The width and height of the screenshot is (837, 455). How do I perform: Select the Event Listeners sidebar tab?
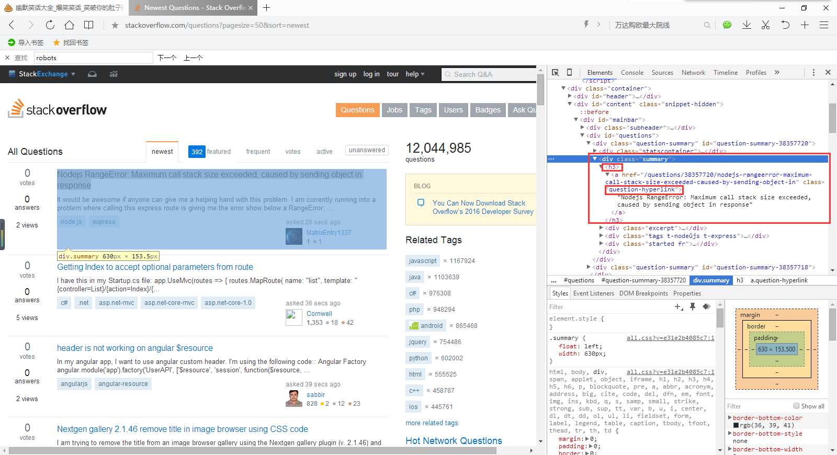[594, 293]
